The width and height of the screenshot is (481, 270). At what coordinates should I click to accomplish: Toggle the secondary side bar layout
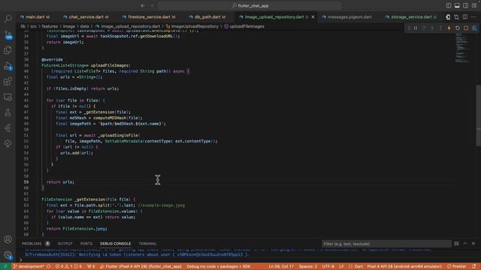466,5
